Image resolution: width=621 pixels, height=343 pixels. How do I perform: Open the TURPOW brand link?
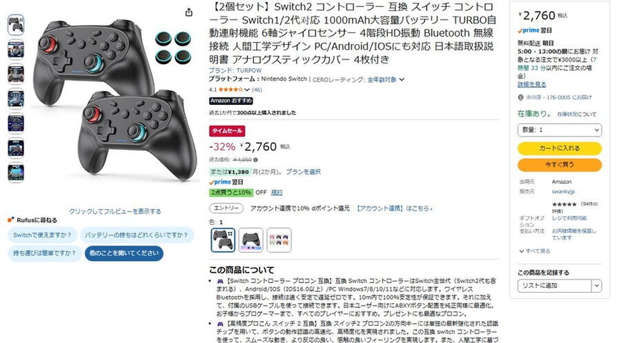click(x=248, y=70)
